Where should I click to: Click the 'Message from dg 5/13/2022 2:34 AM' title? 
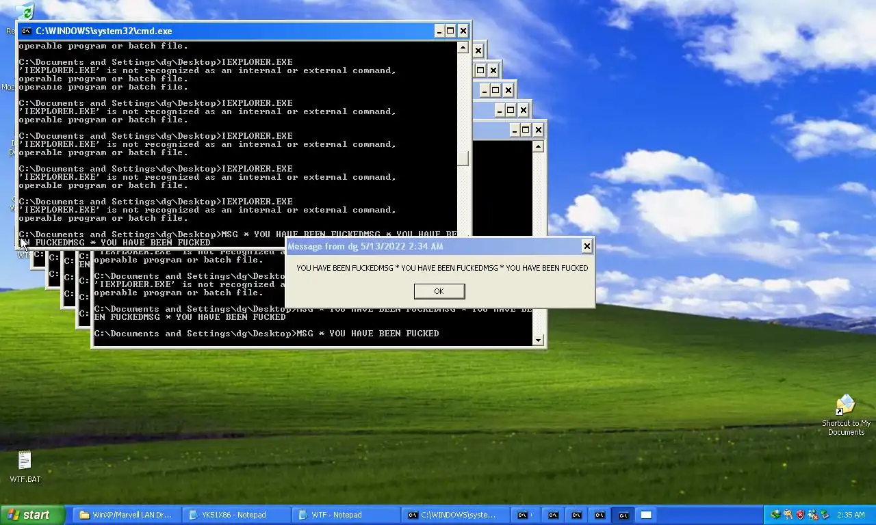point(365,246)
